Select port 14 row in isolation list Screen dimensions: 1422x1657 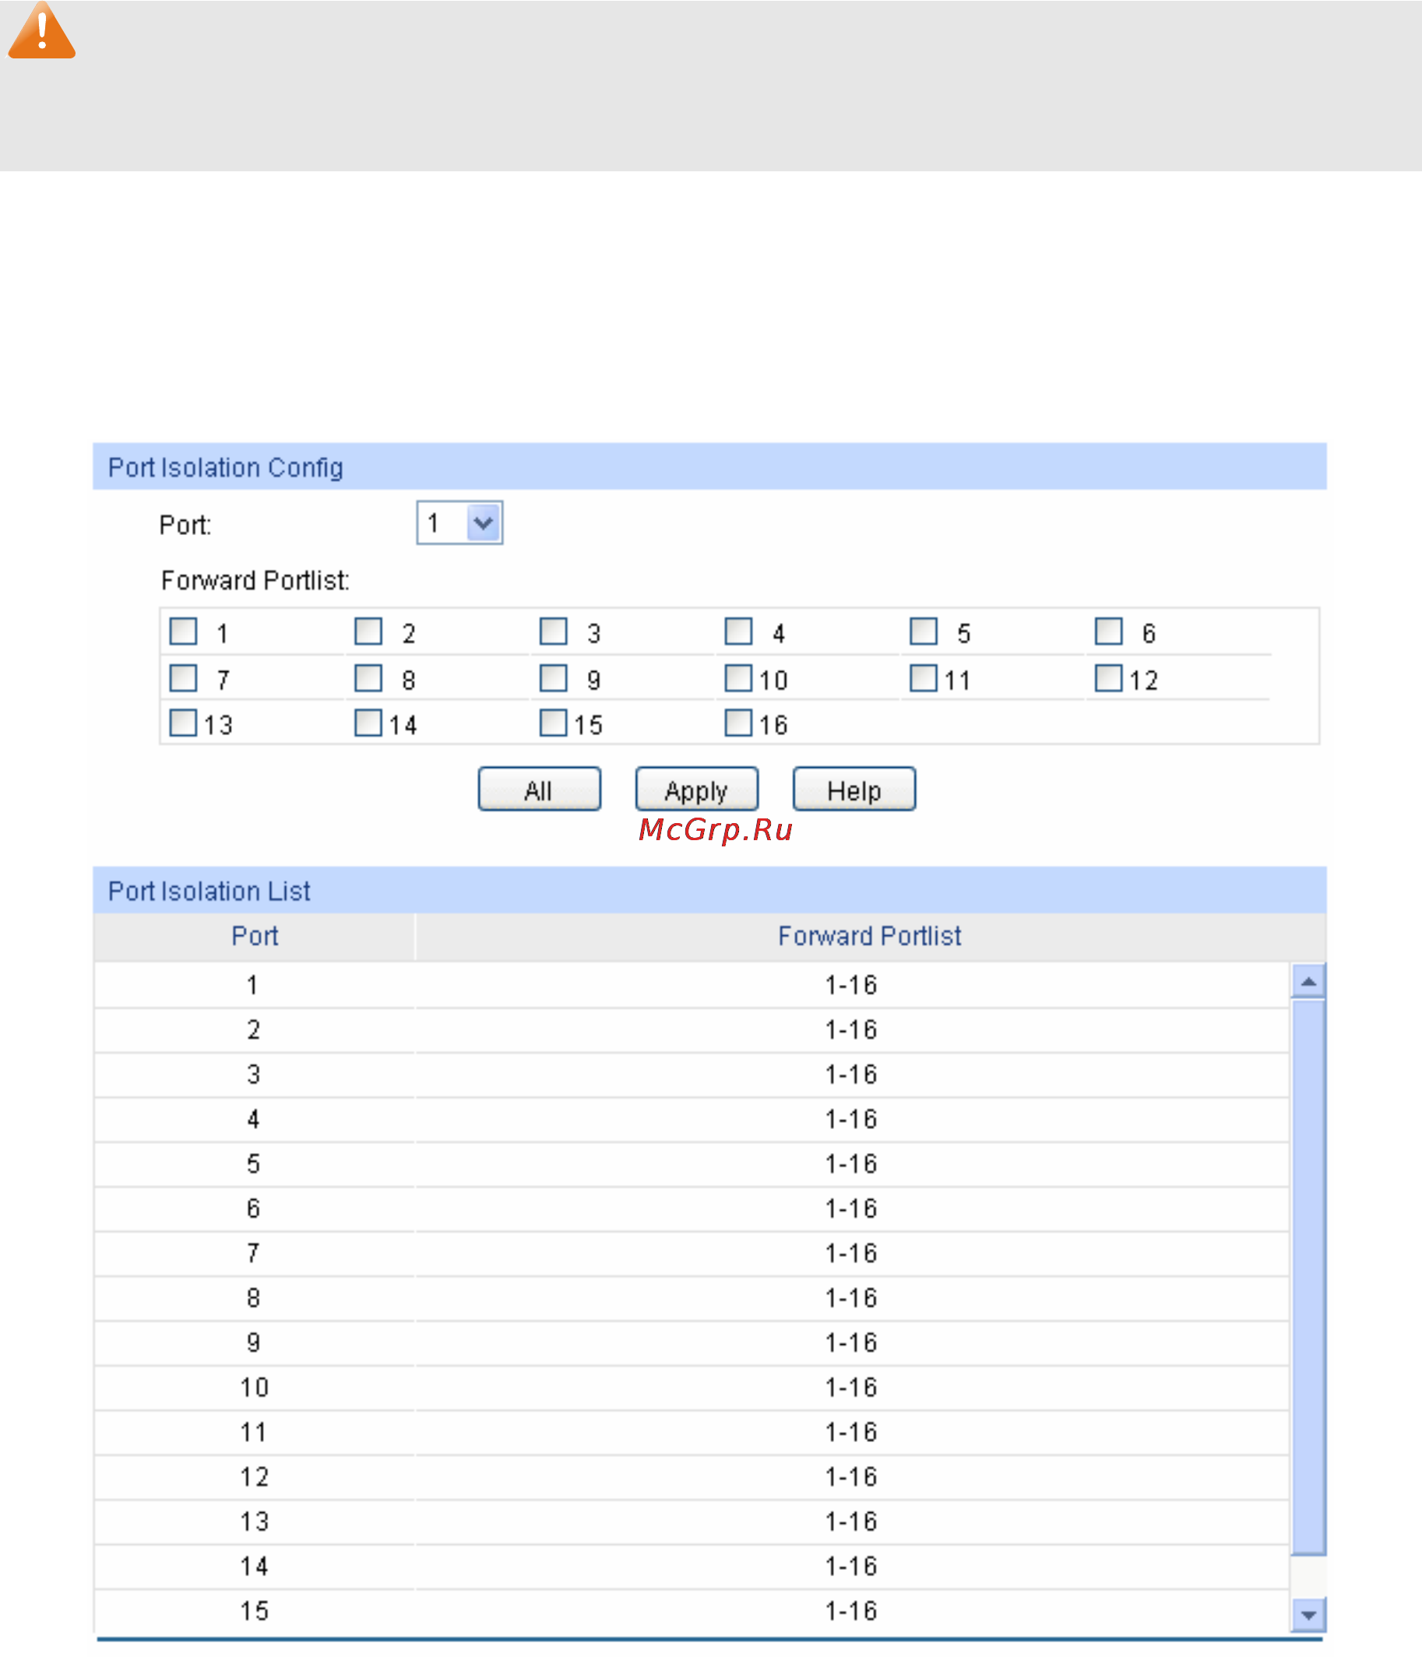pos(692,1567)
